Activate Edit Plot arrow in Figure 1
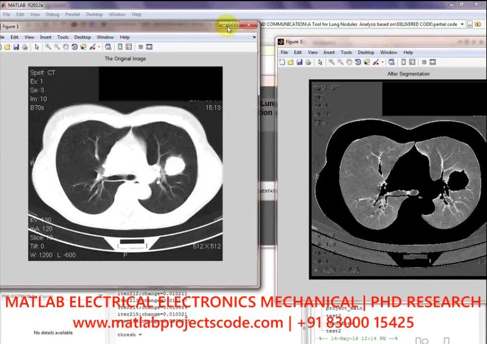Screen dimensions: 487x344 (37, 47)
